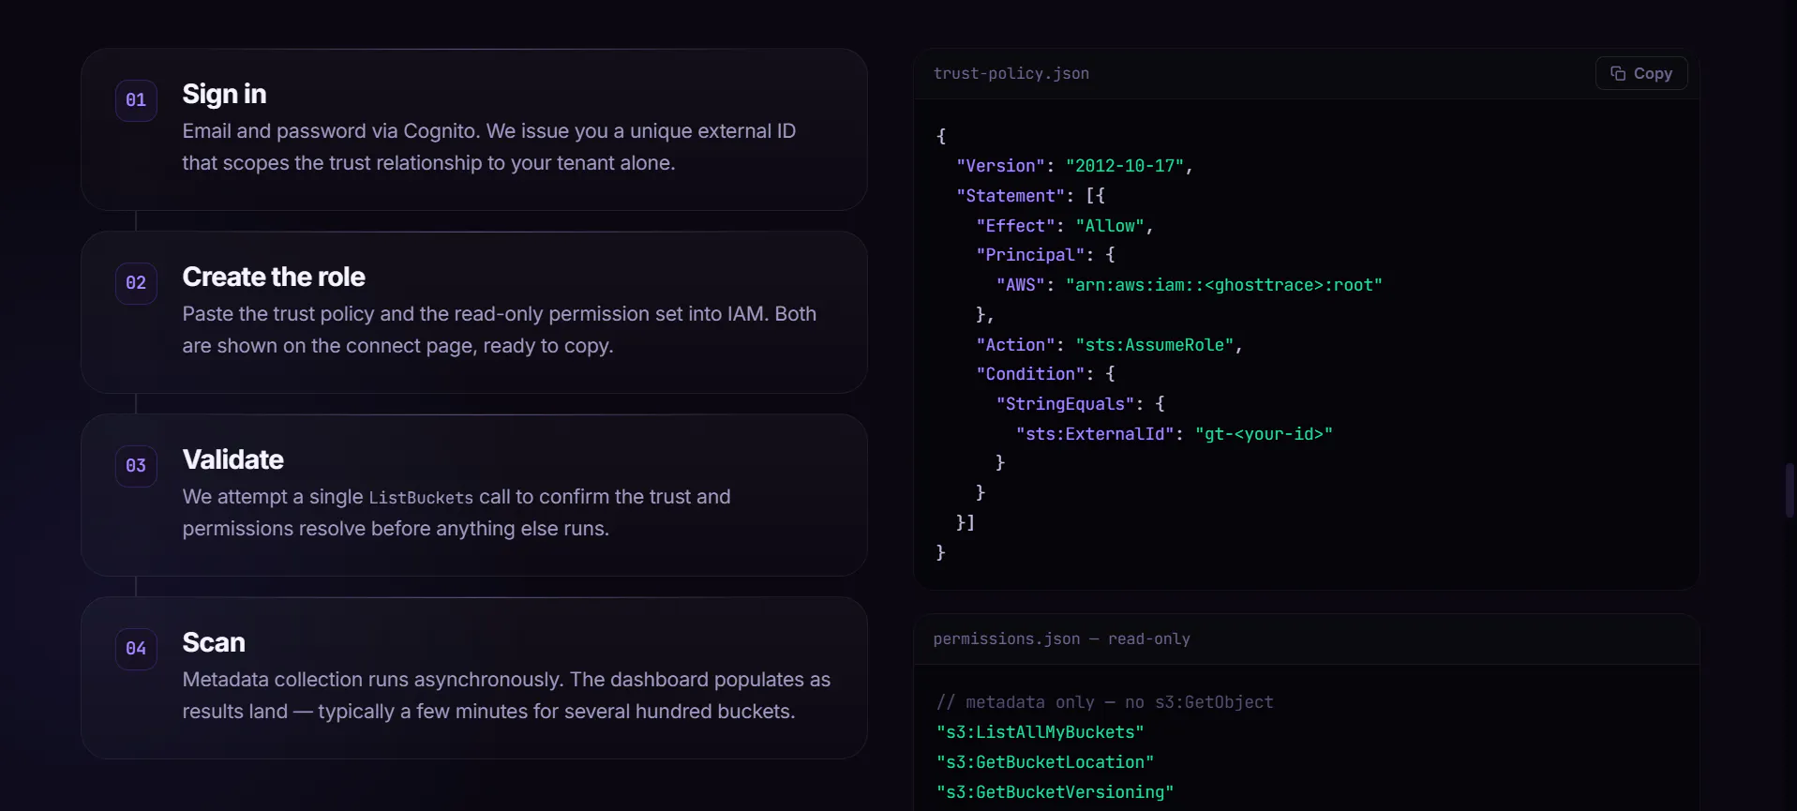Click the metadata only — no s3:GetObject comment
The image size is (1797, 811).
point(1105,702)
